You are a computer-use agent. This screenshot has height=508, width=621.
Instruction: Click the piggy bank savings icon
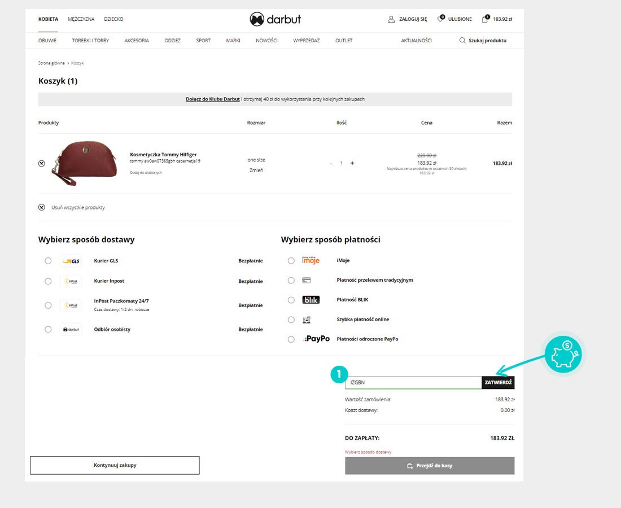[x=563, y=354]
